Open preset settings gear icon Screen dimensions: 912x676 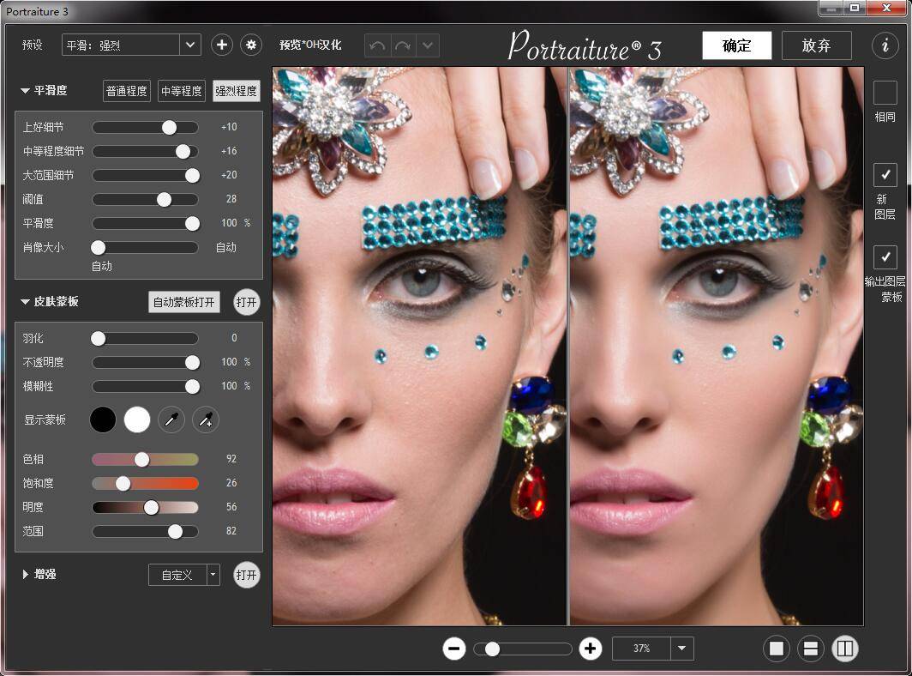tap(250, 45)
